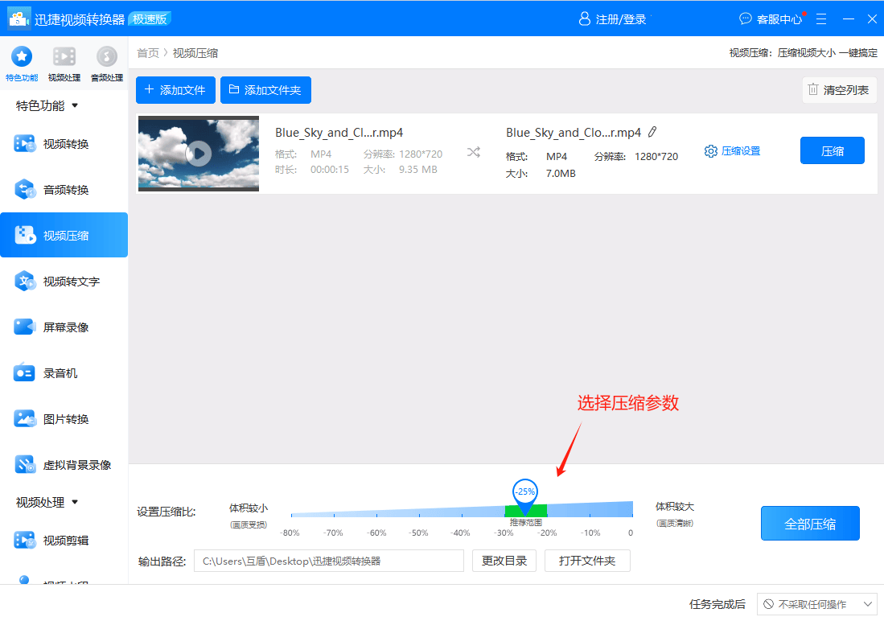Click the 打开文件夹 button

[587, 561]
